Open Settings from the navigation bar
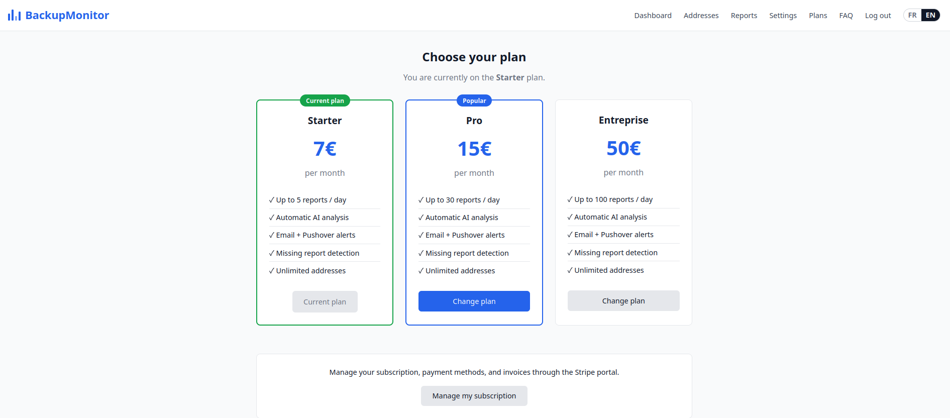Screen dimensions: 950x418 [783, 16]
